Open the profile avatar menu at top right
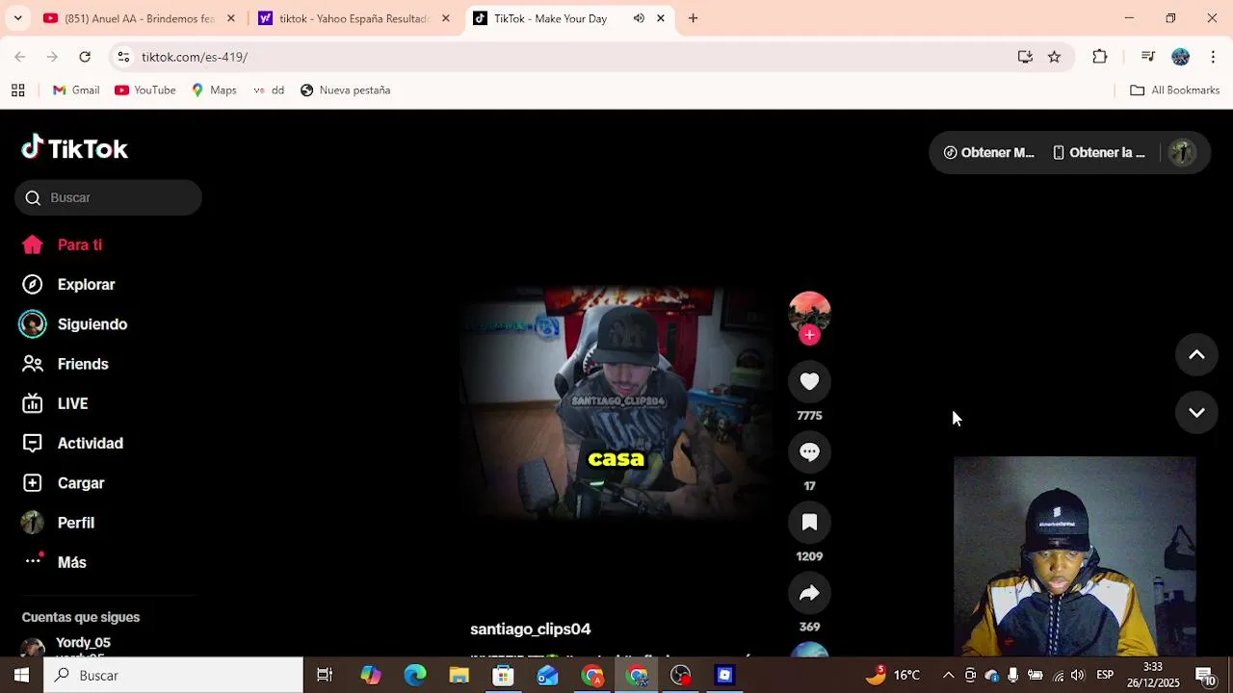The height and width of the screenshot is (693, 1233). tap(1182, 152)
